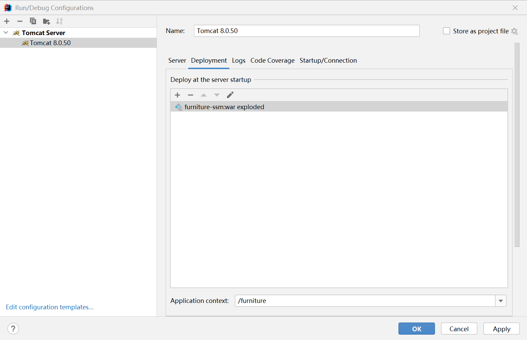
Task: Add a deployment artifact
Action: (177, 95)
